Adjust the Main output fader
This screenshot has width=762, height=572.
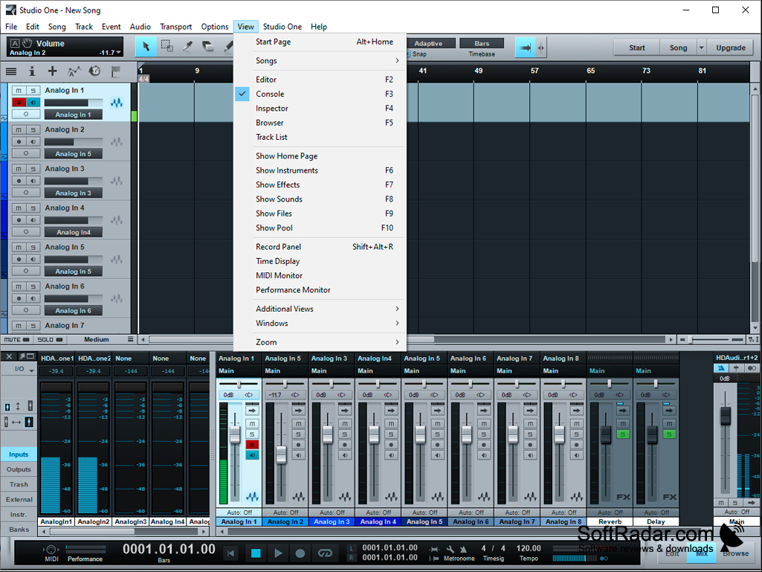tap(725, 417)
